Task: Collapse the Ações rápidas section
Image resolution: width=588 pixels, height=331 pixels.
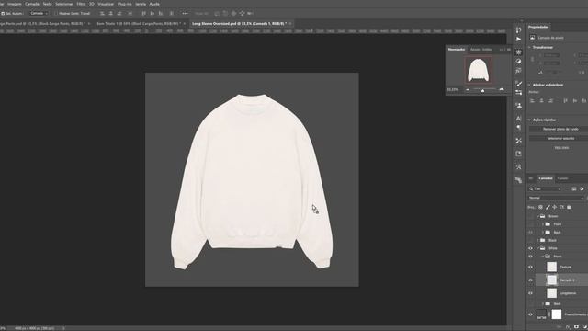Action: [529, 120]
